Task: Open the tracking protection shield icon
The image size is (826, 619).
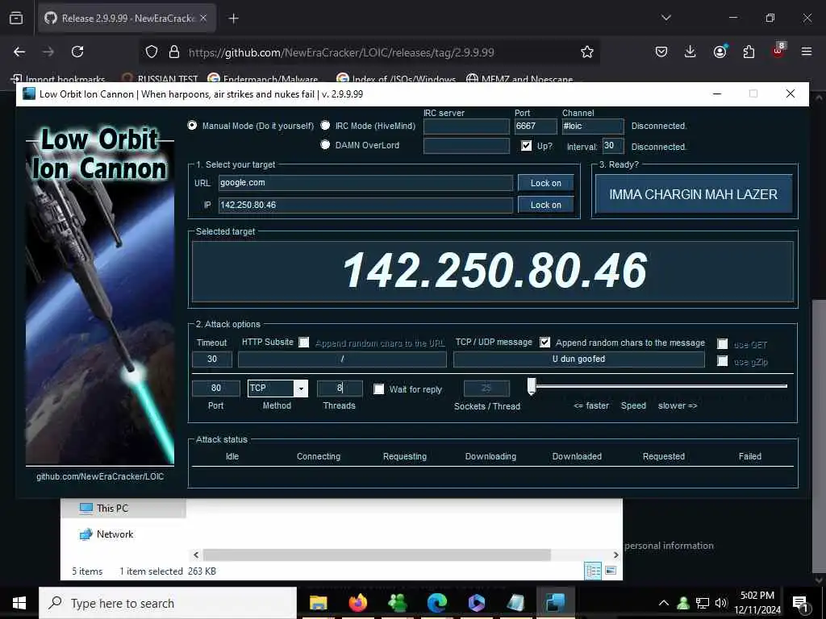Action: [152, 52]
